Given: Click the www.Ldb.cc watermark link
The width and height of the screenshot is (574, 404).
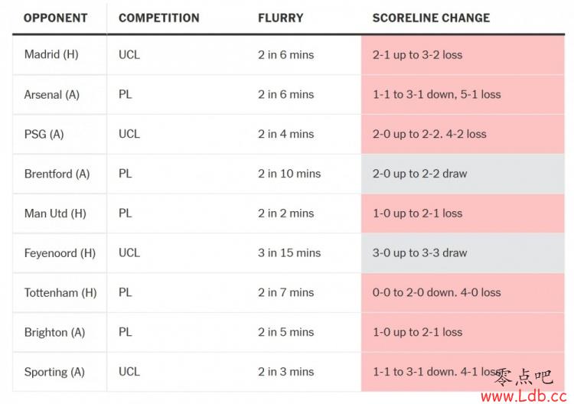Looking at the screenshot, I should (x=523, y=396).
